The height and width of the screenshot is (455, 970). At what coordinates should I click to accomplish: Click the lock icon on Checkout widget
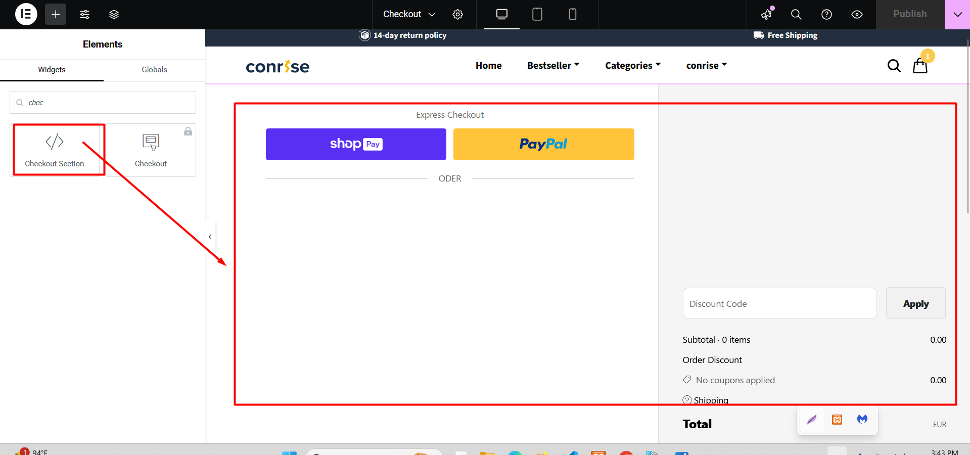pos(188,131)
